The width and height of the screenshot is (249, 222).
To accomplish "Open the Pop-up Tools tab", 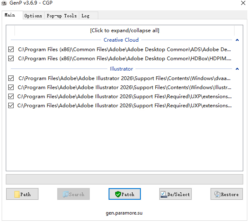I will tap(62, 16).
